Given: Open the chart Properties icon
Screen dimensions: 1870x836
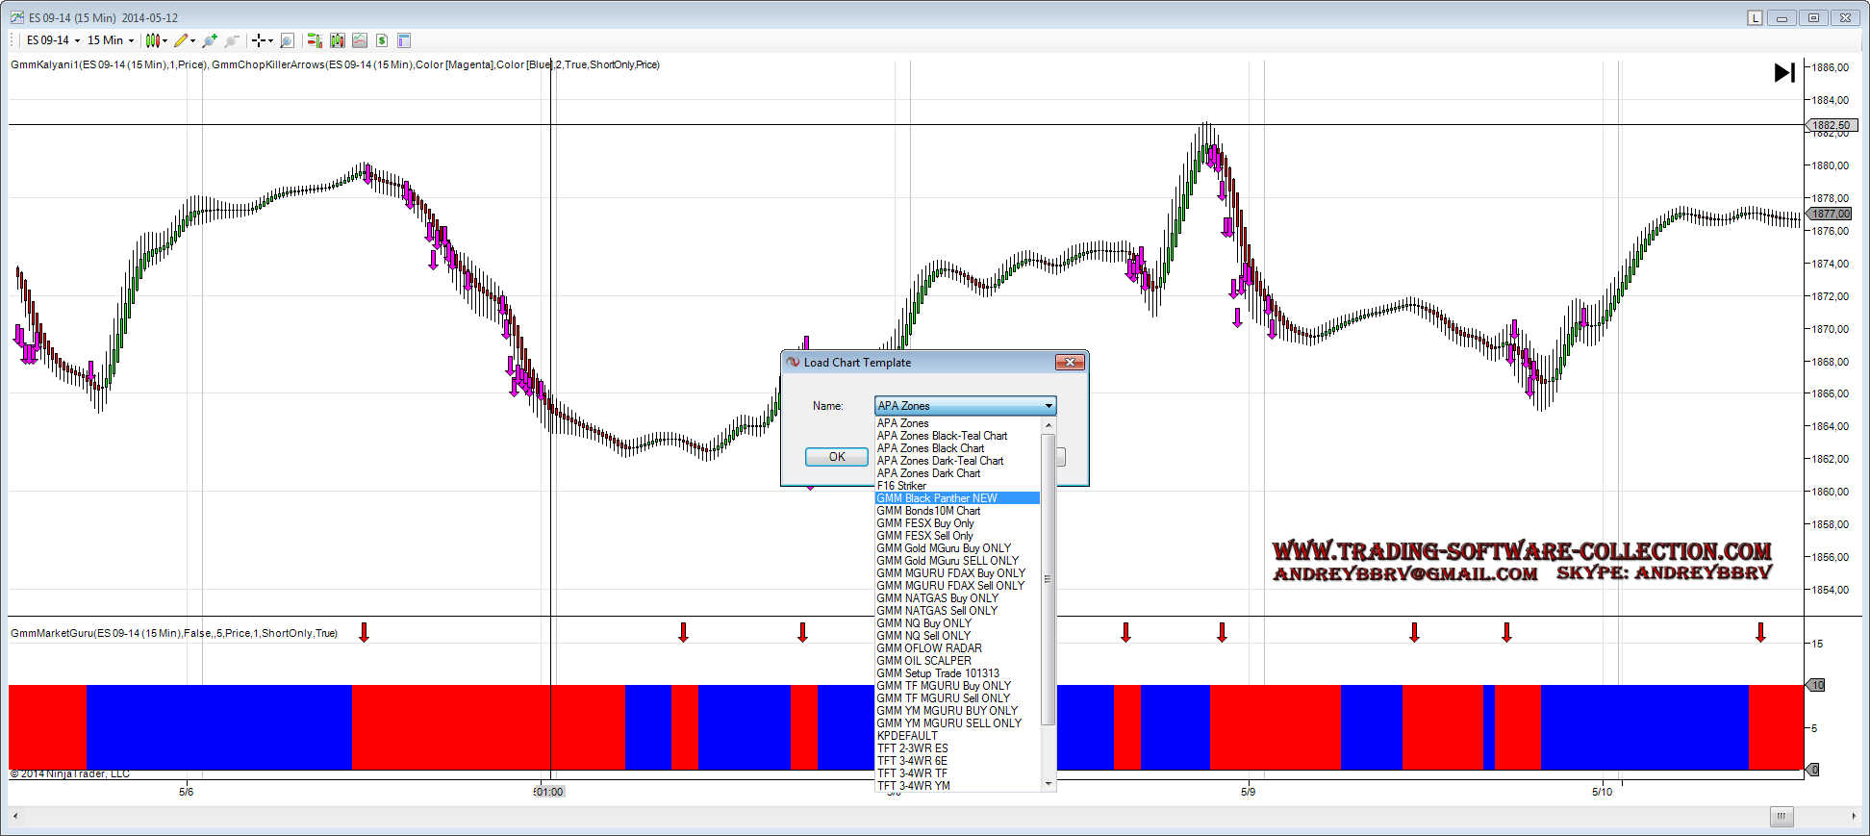Looking at the screenshot, I should (x=404, y=40).
